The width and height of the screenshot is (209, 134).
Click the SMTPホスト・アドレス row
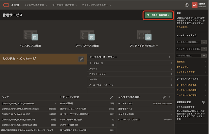tap(145, 120)
